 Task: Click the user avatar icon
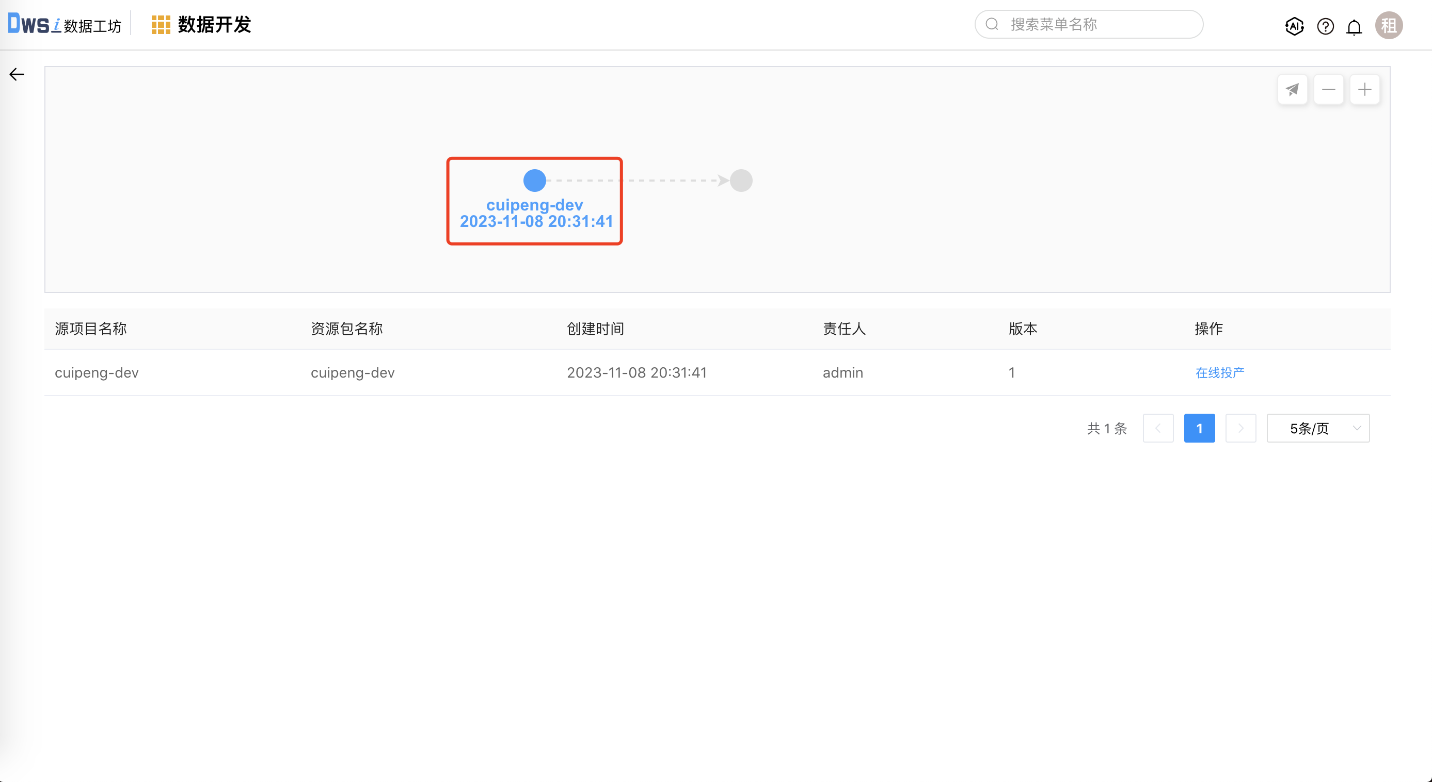tap(1388, 26)
